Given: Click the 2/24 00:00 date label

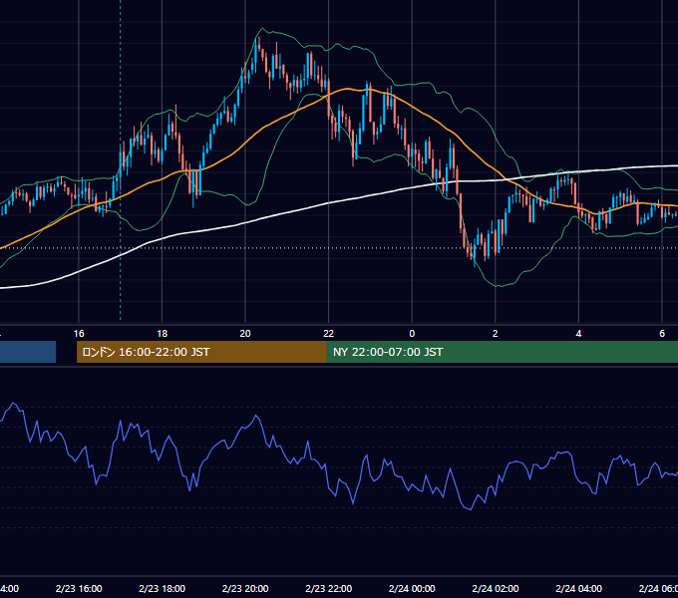Looking at the screenshot, I should (x=412, y=589).
